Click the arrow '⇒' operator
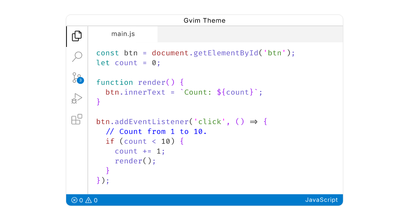The image size is (418, 219). point(253,122)
